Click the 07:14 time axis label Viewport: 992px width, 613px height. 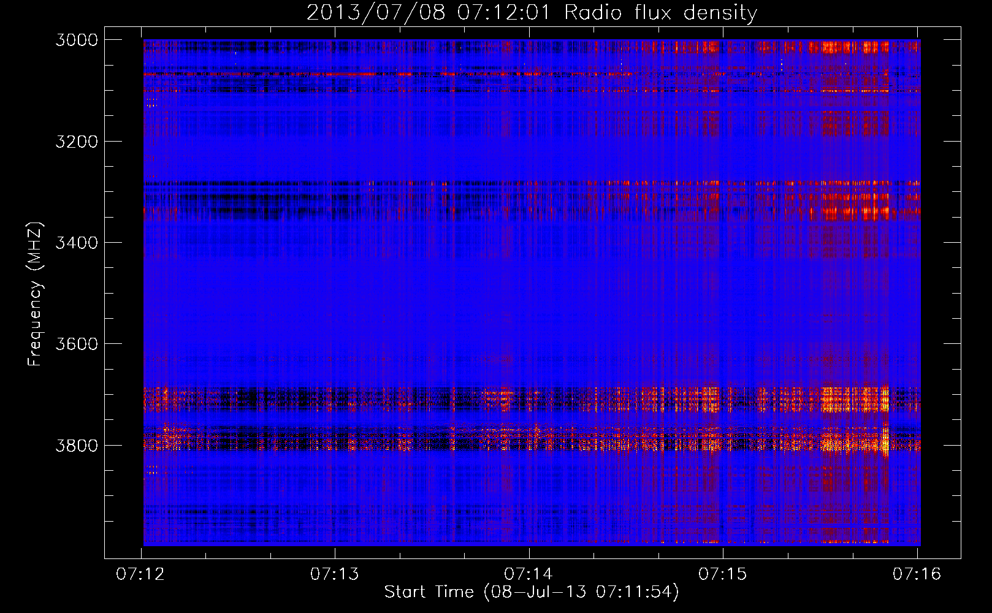[528, 574]
